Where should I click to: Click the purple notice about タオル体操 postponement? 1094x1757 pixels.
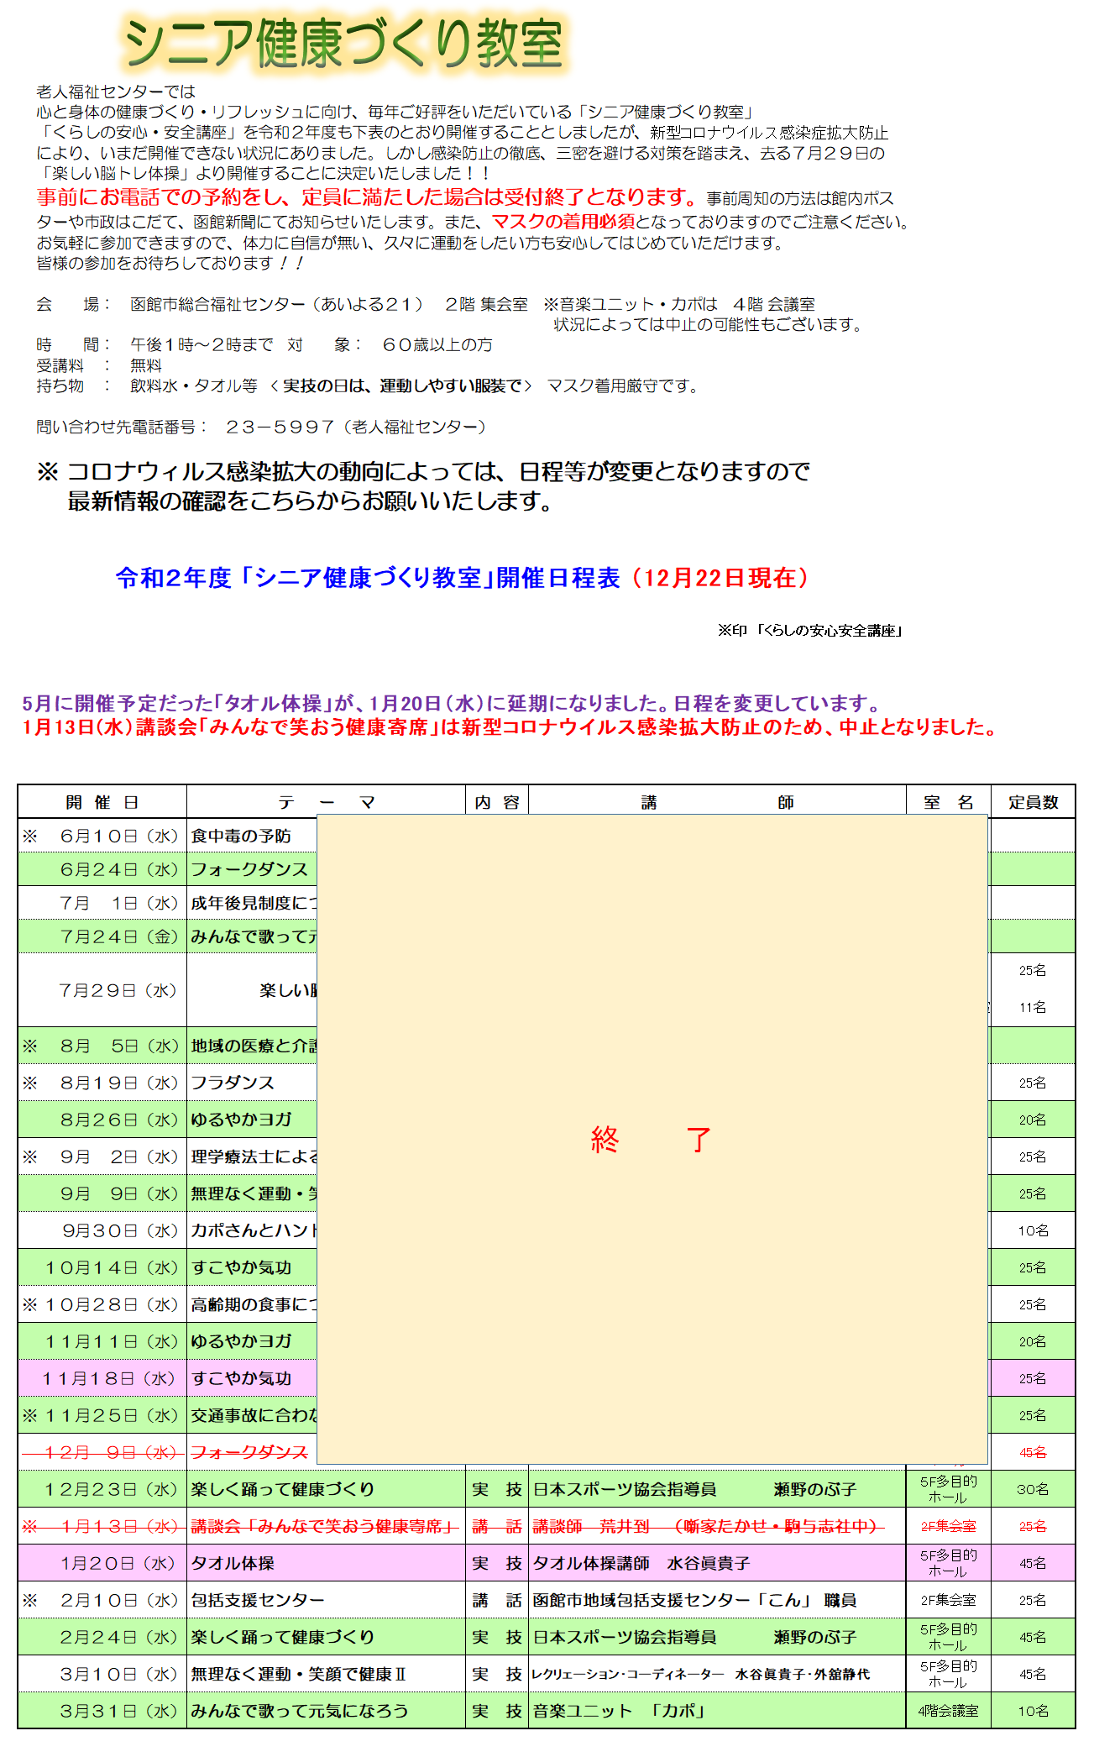coord(453,704)
